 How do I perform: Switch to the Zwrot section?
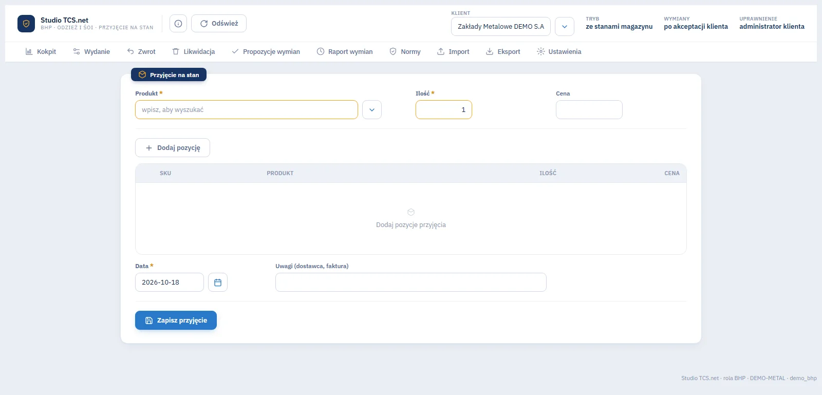click(141, 52)
